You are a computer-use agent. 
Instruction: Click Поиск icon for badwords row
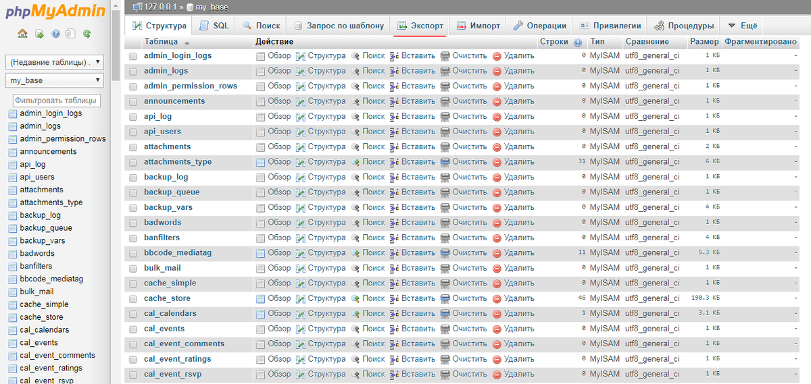355,223
